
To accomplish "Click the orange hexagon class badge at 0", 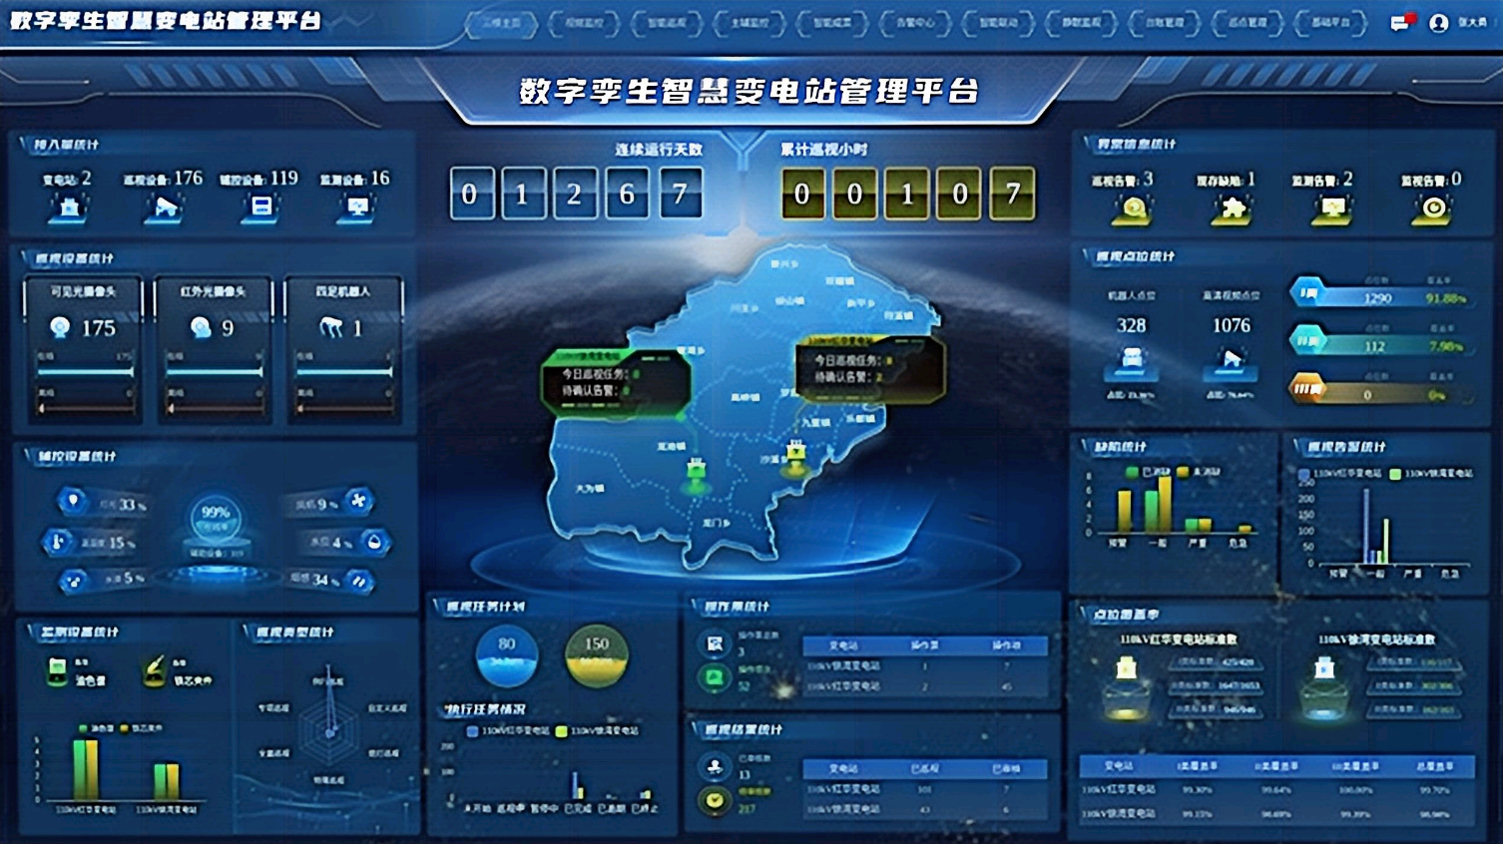I will (1307, 388).
